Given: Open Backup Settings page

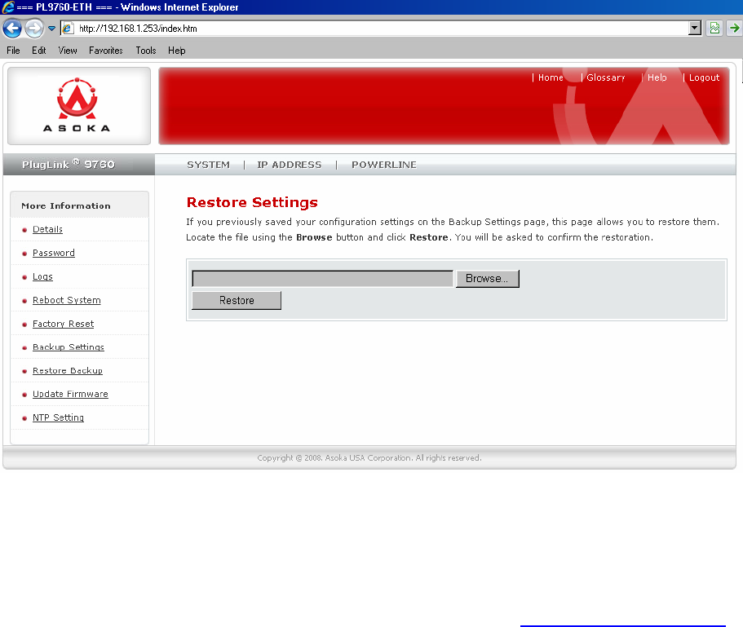Looking at the screenshot, I should 69,347.
